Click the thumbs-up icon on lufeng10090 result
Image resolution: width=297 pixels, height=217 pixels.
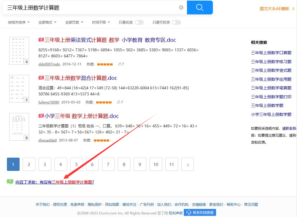pyautogui.click(x=119, y=102)
